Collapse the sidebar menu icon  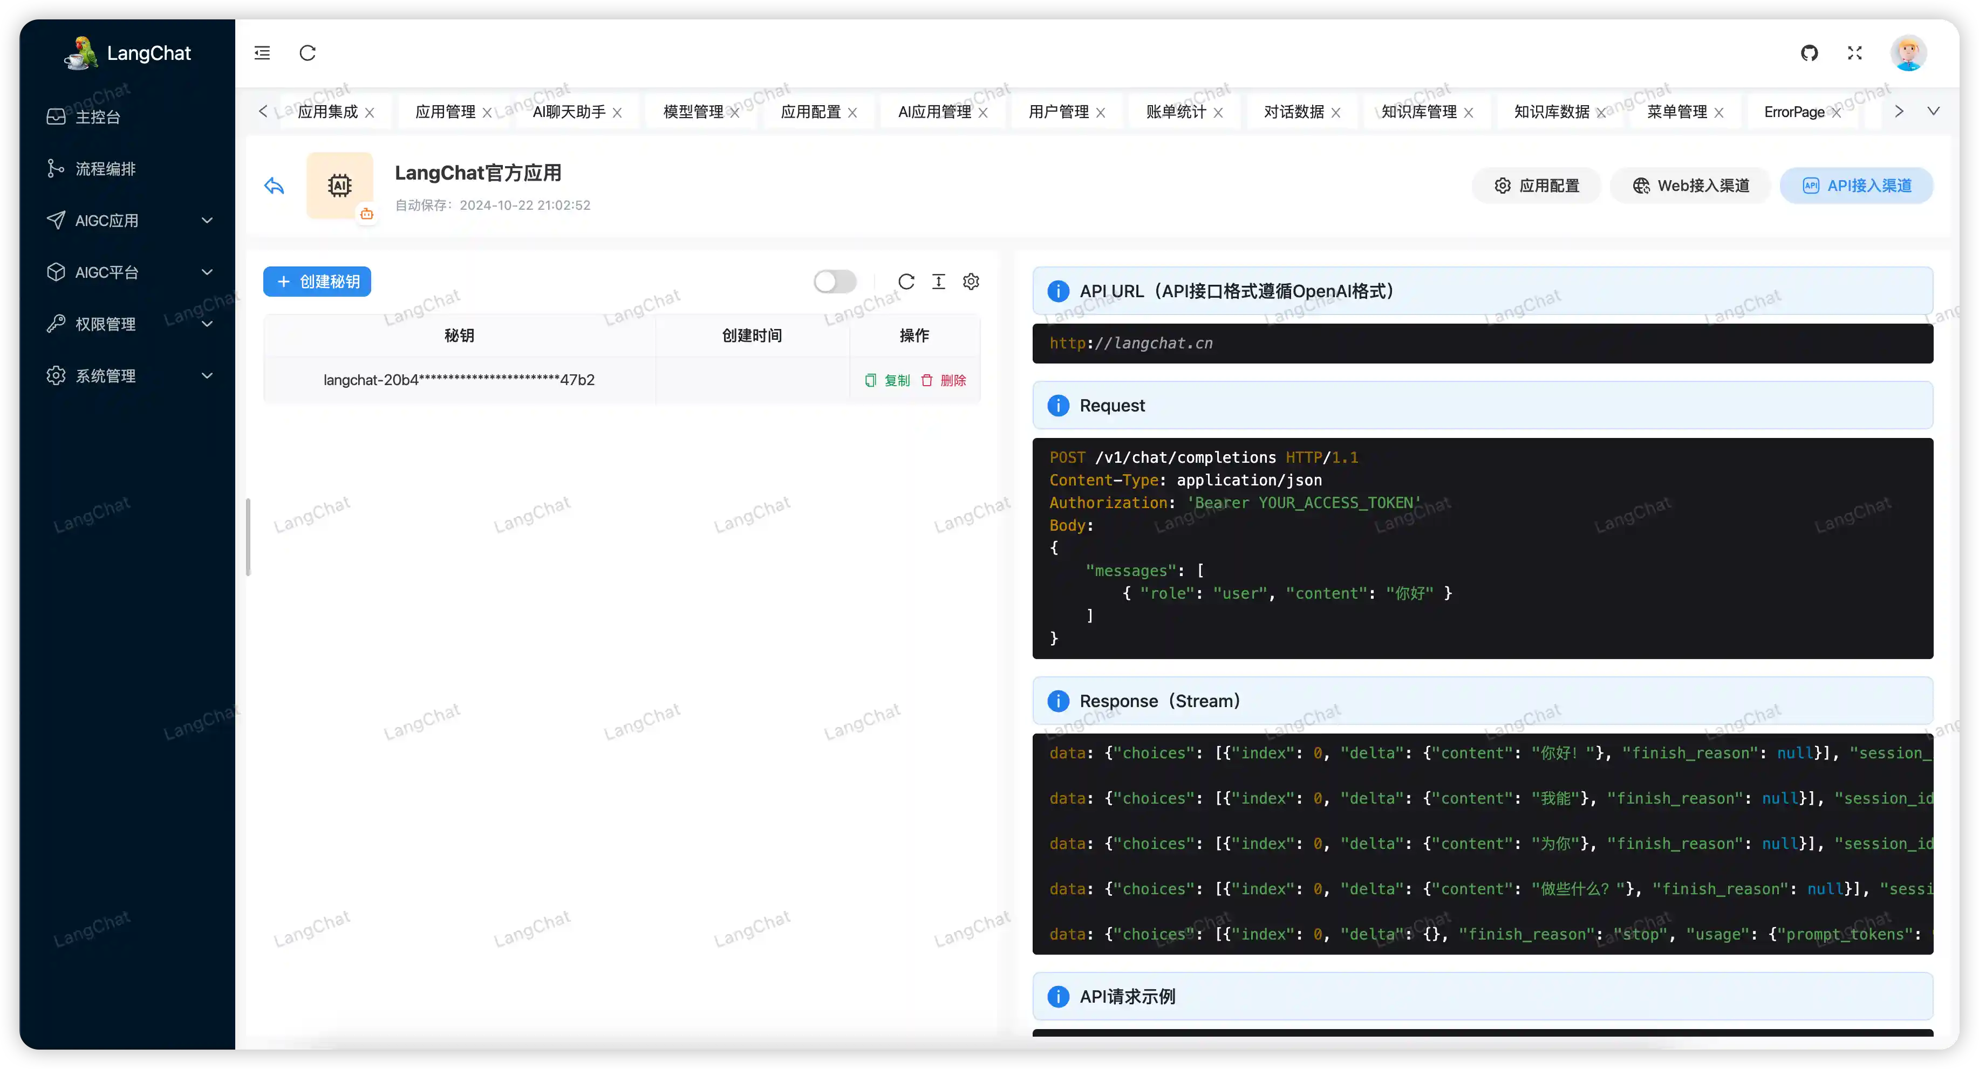click(262, 53)
